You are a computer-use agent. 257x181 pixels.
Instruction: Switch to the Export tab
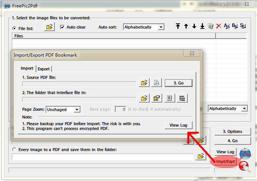tap(44, 69)
